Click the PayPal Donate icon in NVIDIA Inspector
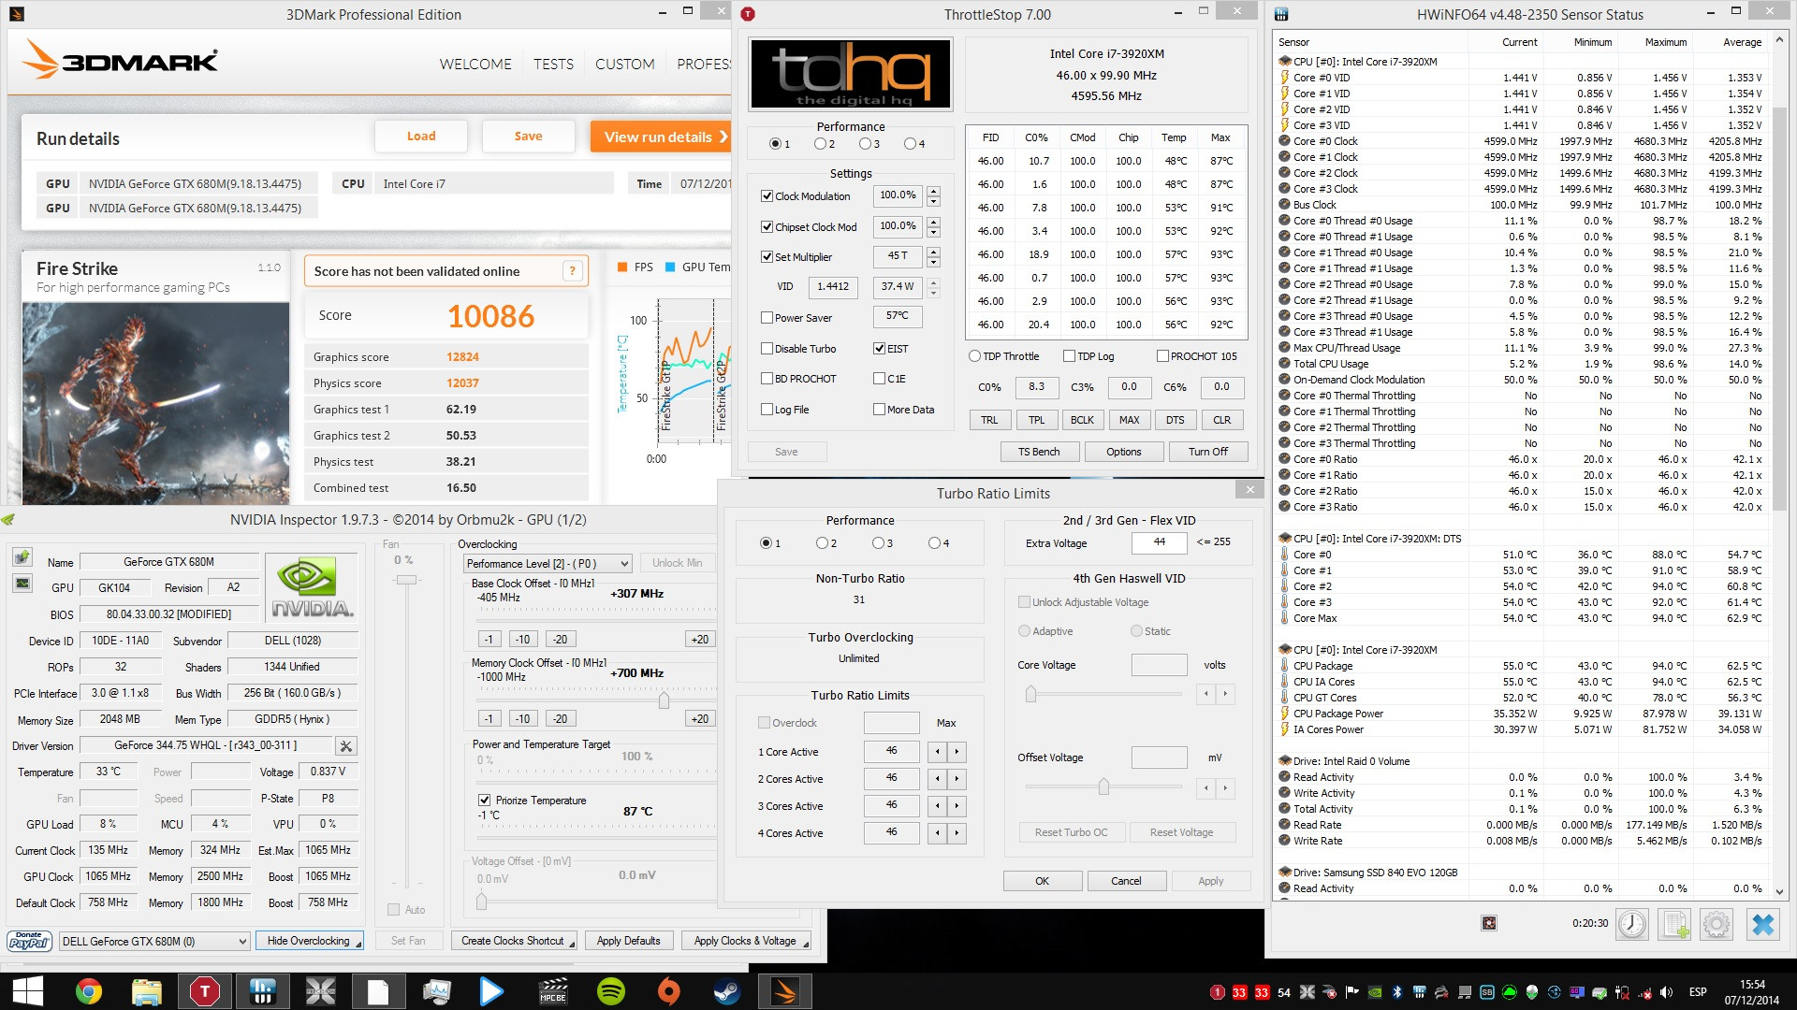This screenshot has width=1797, height=1010. click(x=29, y=941)
